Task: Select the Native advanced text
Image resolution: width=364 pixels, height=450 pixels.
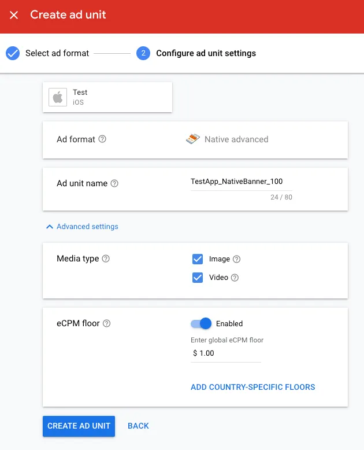Action: (236, 139)
